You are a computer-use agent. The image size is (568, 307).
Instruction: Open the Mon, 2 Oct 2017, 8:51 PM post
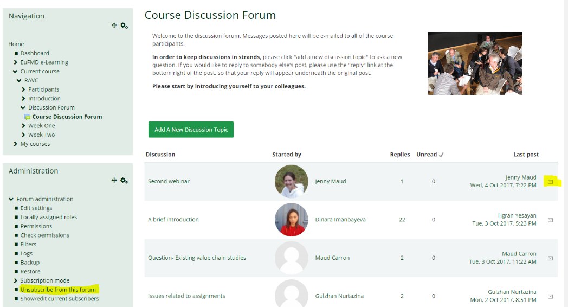point(503,300)
